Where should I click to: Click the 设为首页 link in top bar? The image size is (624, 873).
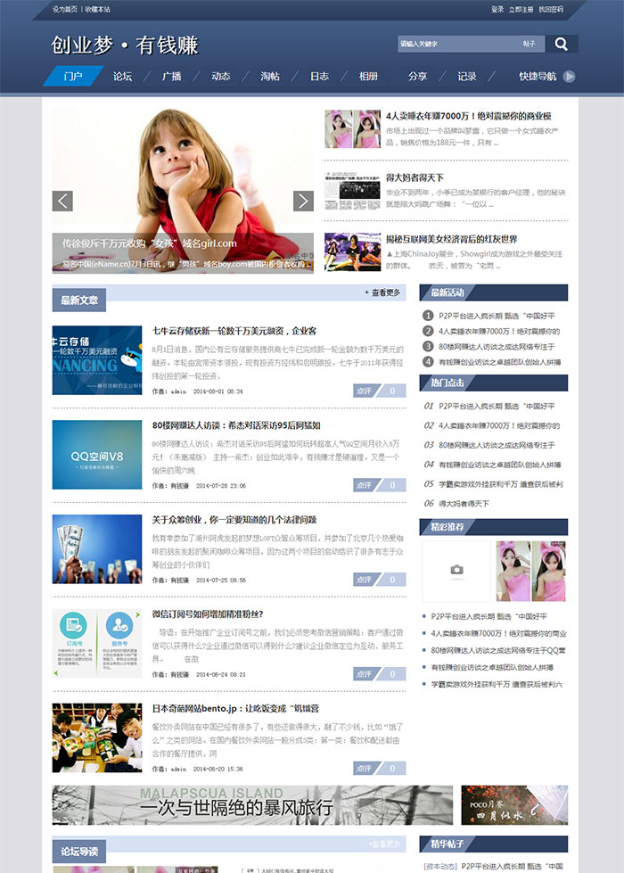(65, 9)
